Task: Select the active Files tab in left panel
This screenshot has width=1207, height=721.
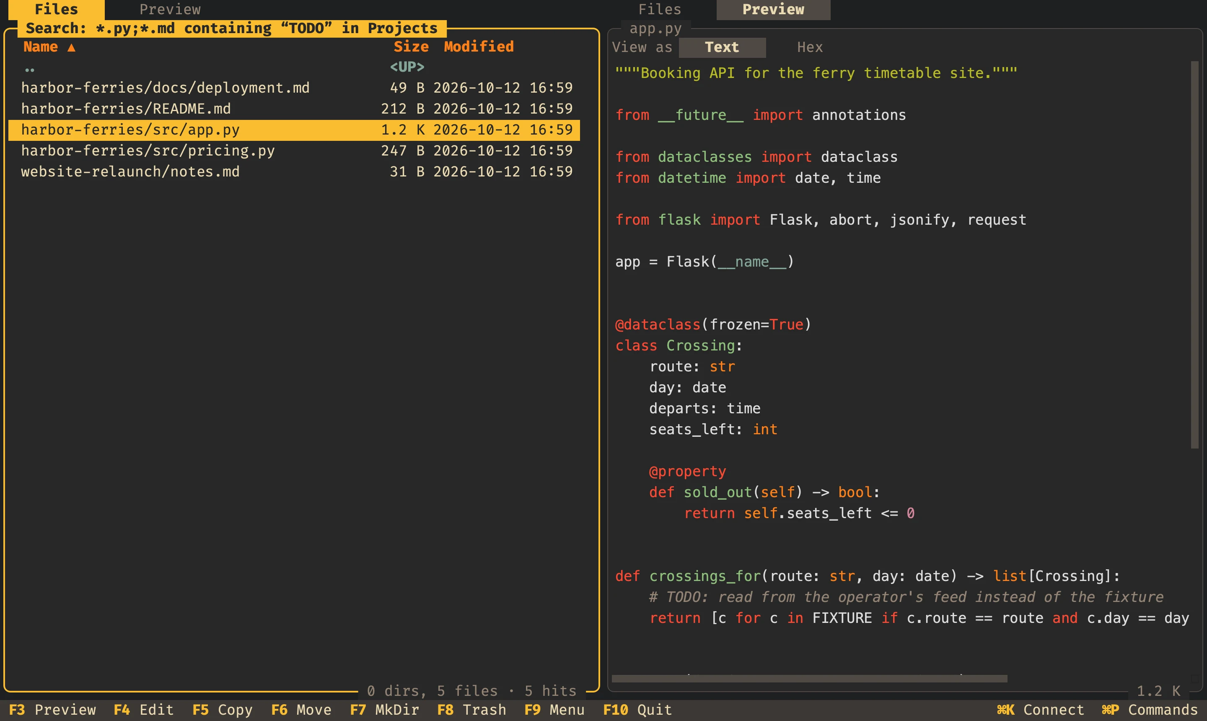Action: click(x=56, y=9)
